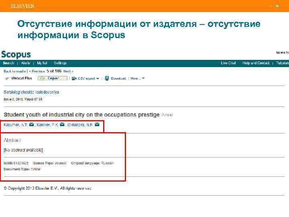Expand the More... dropdown
The height and width of the screenshot is (217, 289).
tap(143, 78)
